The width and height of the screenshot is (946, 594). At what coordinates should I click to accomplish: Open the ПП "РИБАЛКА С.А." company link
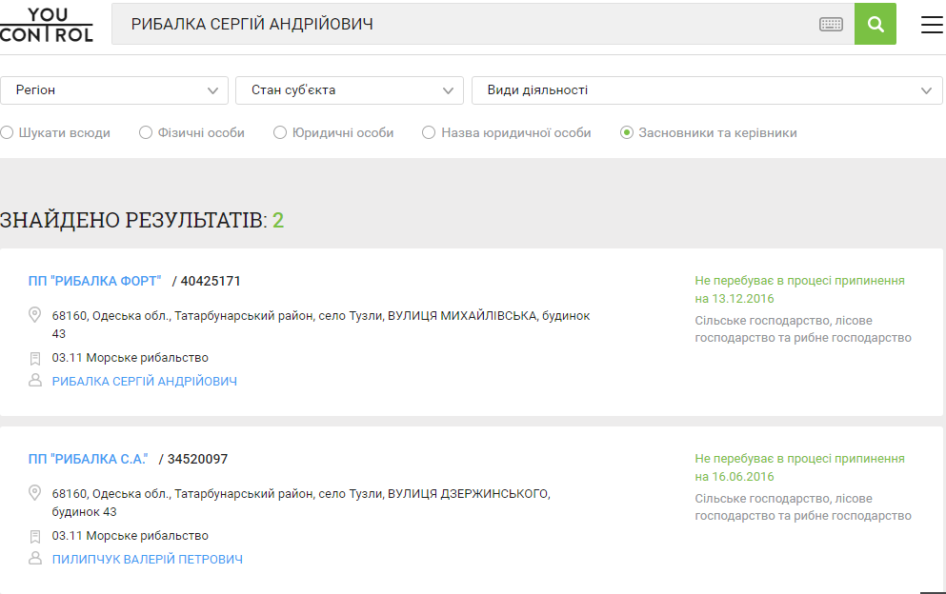pos(89,459)
